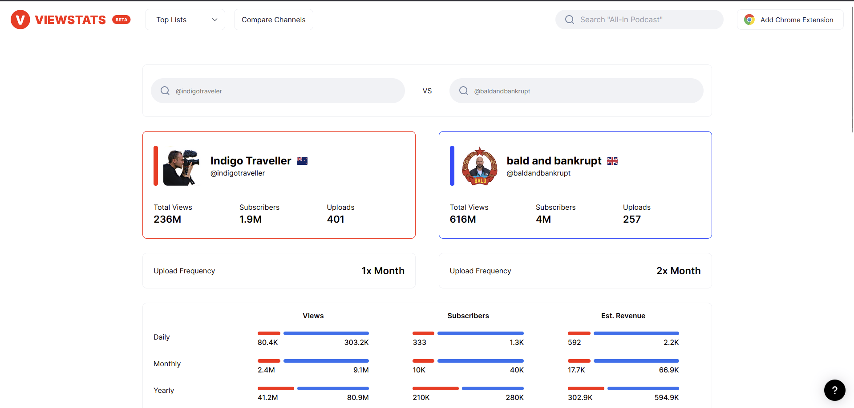
Task: Focus the Search "All-In Podcast" field
Action: 639,20
